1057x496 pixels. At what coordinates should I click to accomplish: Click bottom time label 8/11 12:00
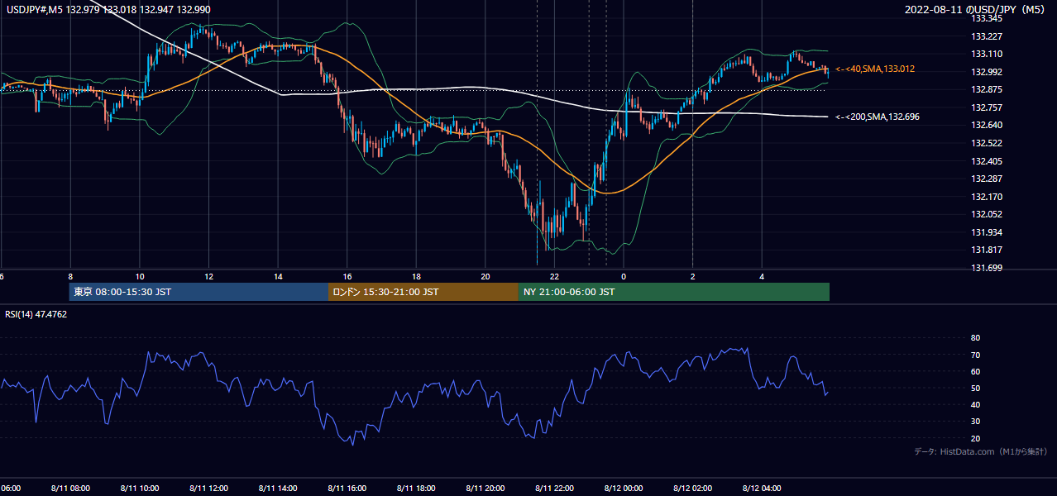click(208, 488)
